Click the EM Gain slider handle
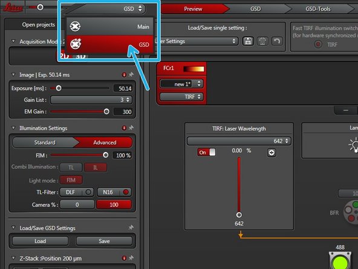This screenshot has height=269, width=358. [106, 111]
